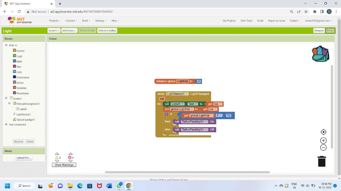Zoom out with the minus icon

[323, 148]
